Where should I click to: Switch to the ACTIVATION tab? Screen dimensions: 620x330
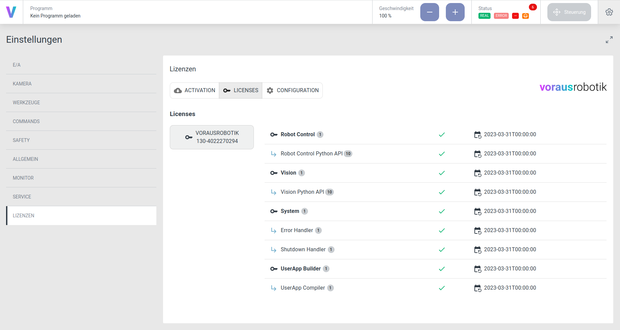(194, 90)
